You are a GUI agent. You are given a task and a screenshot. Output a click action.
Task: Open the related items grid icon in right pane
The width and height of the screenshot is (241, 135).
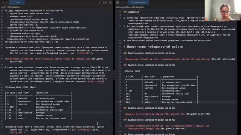(117, 2)
